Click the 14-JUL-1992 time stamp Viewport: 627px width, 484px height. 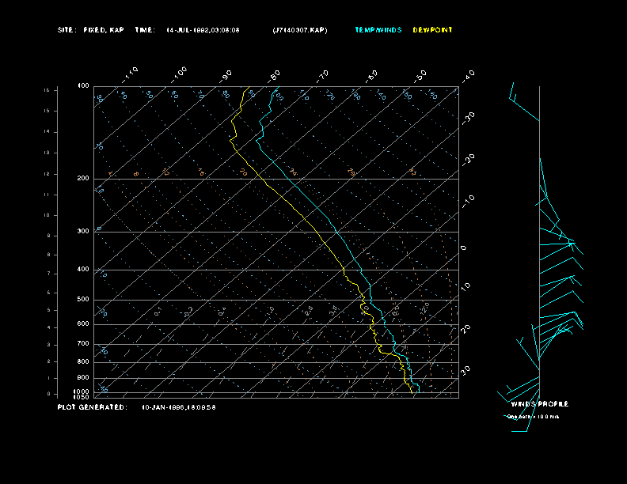click(x=203, y=30)
